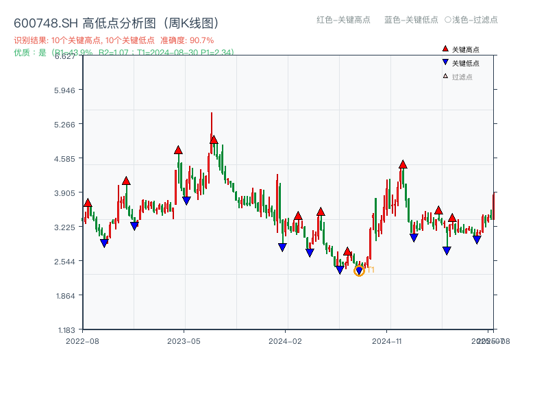Screen dimensions: 548x411
Task: Click the orange circled T1 marker
Action: click(x=359, y=271)
